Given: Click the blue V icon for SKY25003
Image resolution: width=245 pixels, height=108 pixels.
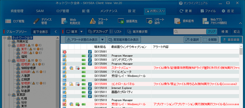Looking at the screenshot, I should coord(90,60).
